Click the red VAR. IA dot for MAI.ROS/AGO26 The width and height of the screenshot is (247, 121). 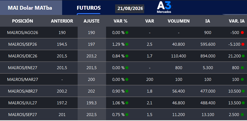[242, 33]
